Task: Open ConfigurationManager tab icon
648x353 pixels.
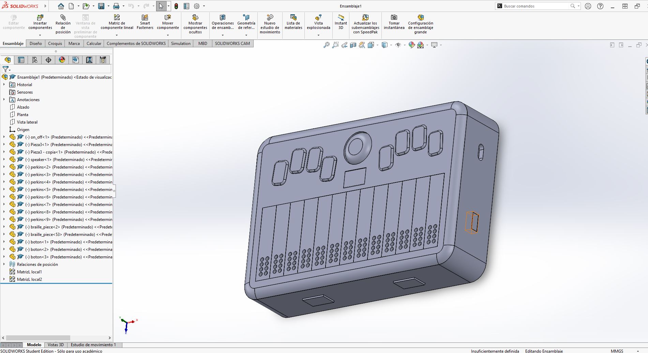Action: tap(35, 60)
